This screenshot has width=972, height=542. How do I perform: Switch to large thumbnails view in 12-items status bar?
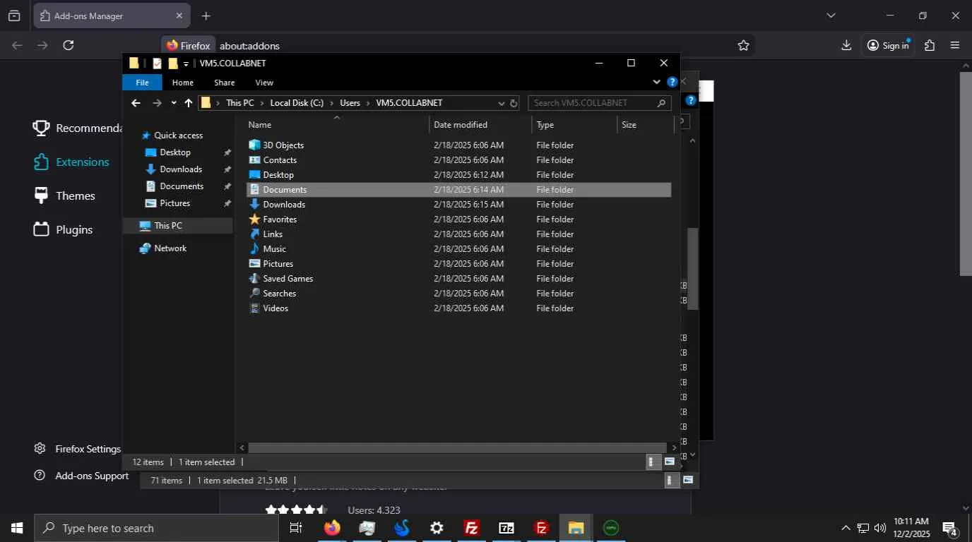(x=669, y=462)
